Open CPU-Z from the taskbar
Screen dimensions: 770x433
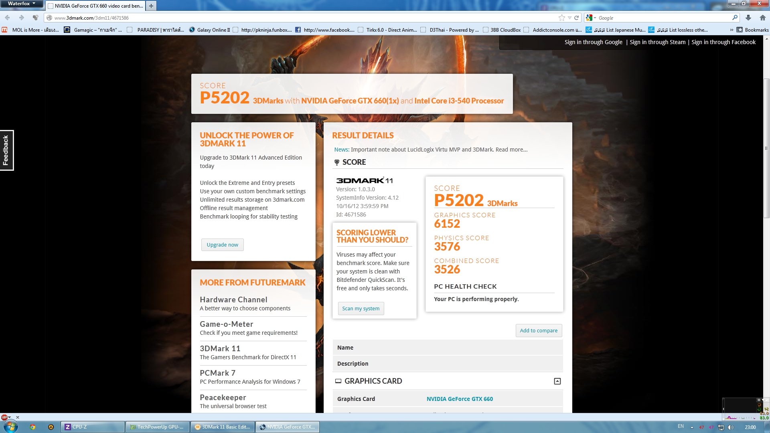pyautogui.click(x=93, y=427)
